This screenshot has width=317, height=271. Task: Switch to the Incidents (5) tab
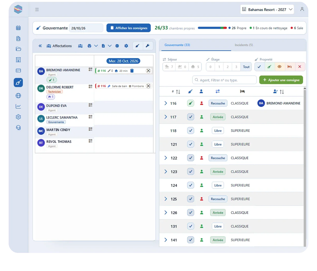click(x=244, y=45)
